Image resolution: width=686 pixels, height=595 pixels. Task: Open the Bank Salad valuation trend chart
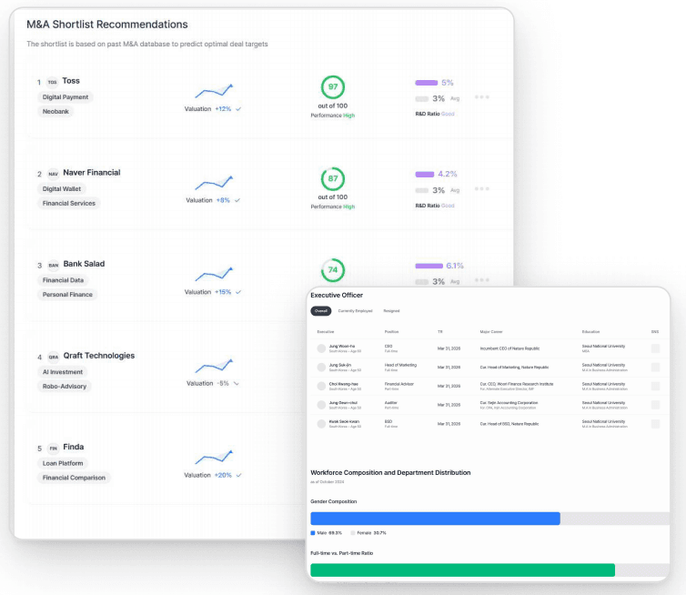(214, 274)
